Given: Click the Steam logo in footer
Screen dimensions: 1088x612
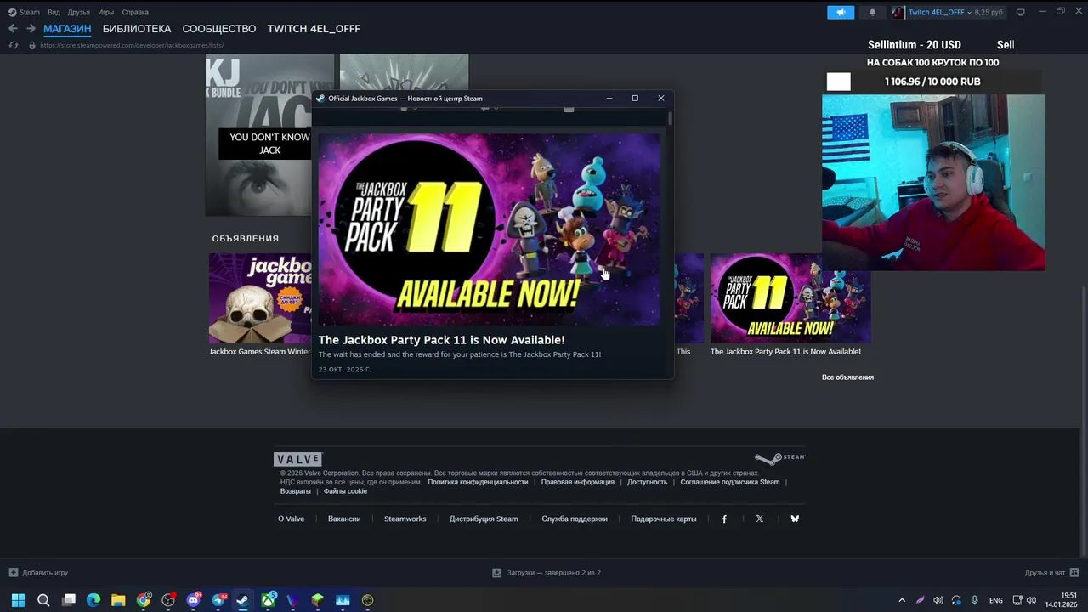Looking at the screenshot, I should coord(779,458).
